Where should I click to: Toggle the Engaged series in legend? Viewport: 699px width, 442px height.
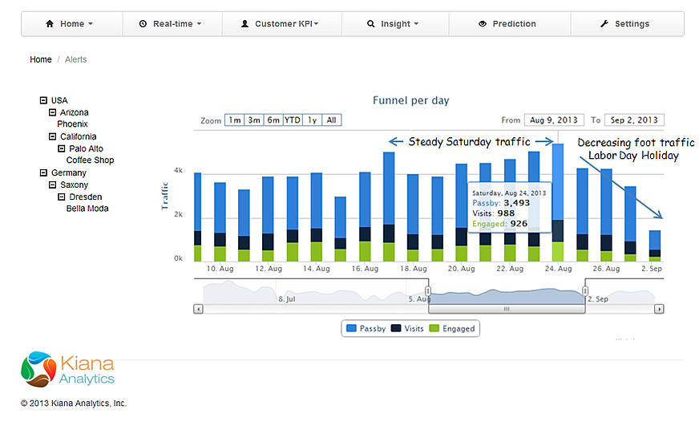[x=451, y=329]
